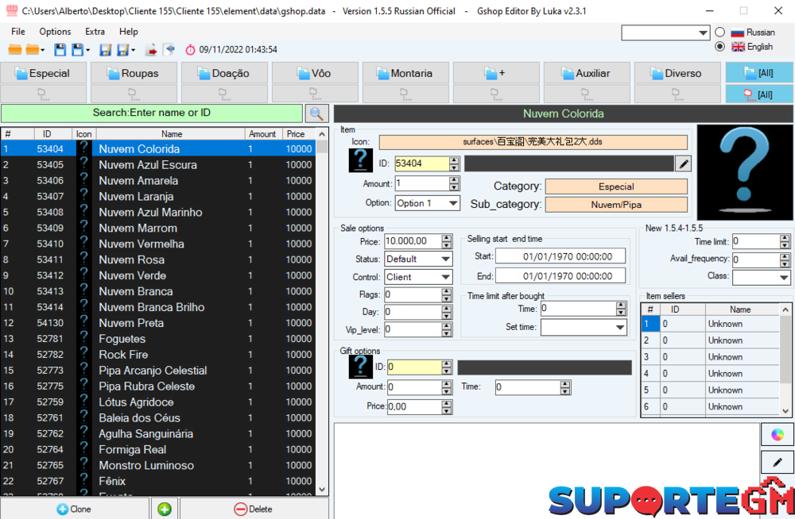The height and width of the screenshot is (519, 795).
Task: Select the Russian language radio button
Action: tap(720, 33)
